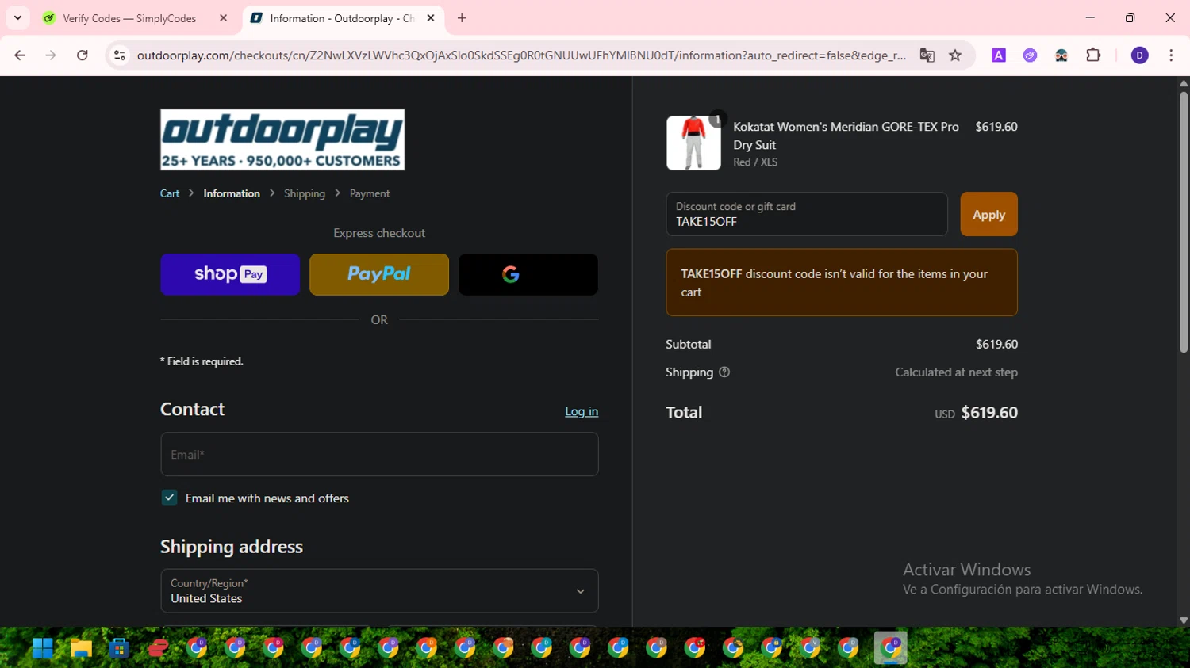Go back to Cart breadcrumb
Viewport: 1190px width, 668px height.
click(x=170, y=193)
